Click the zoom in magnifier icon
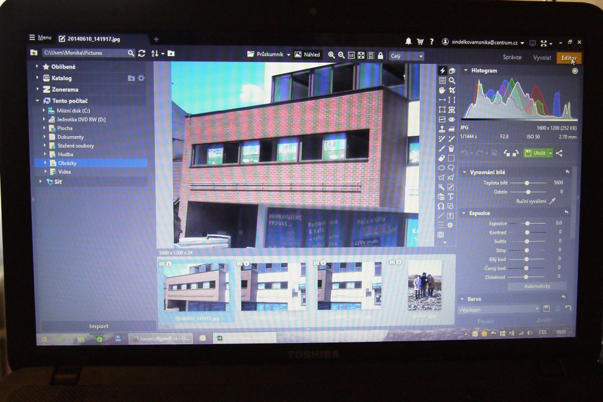The width and height of the screenshot is (603, 402). 331,55
